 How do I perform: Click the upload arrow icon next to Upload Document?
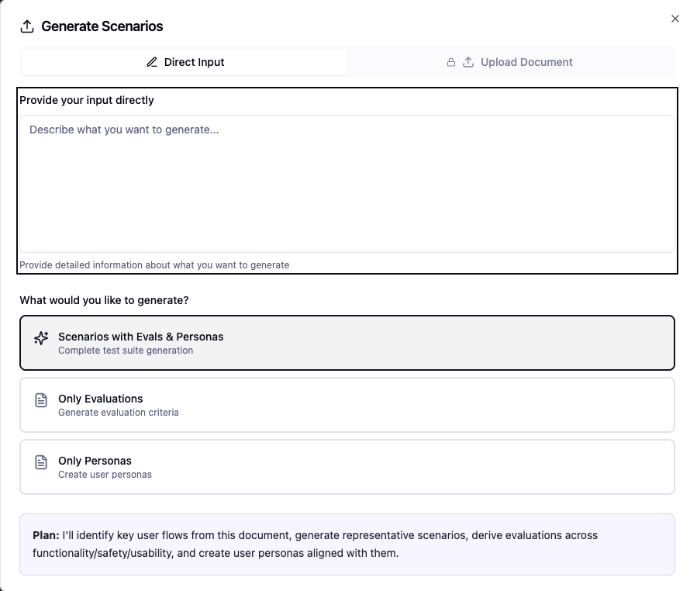467,62
